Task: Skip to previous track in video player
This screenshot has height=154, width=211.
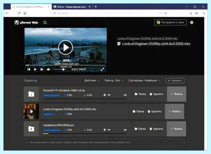Action: pos(29,69)
